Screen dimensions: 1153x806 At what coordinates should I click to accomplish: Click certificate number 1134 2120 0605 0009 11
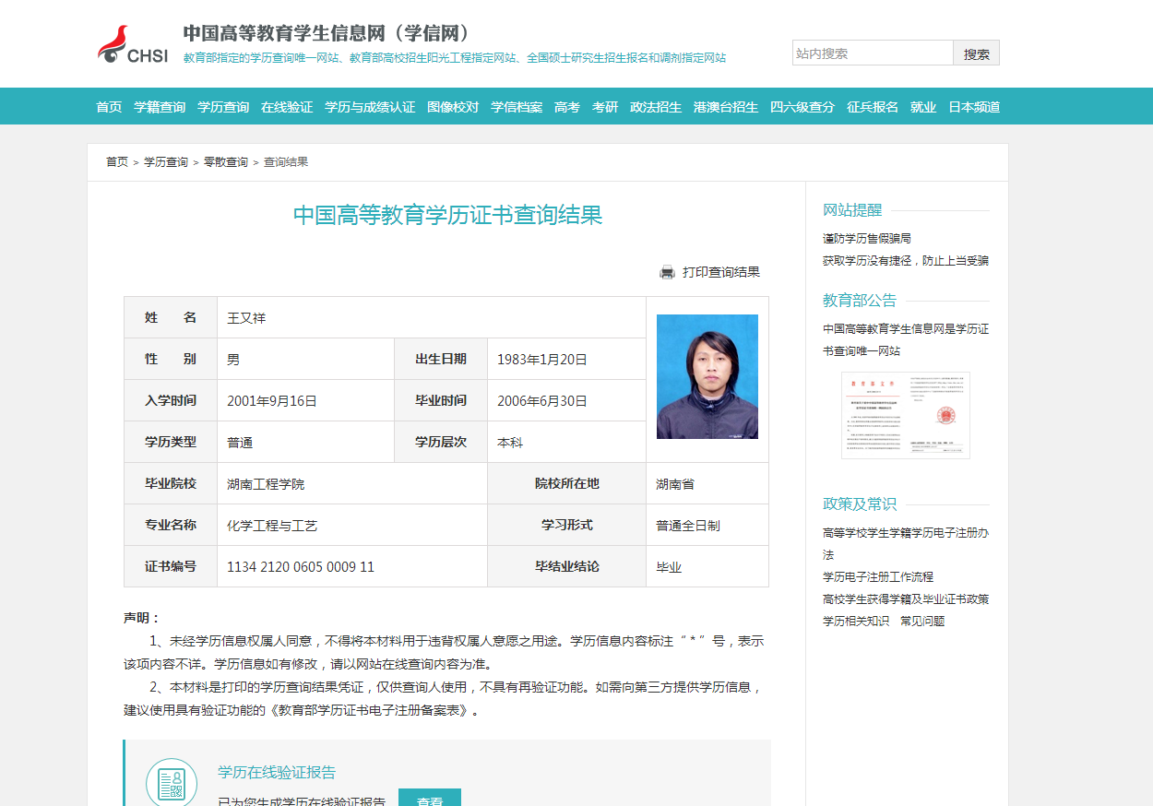click(301, 567)
